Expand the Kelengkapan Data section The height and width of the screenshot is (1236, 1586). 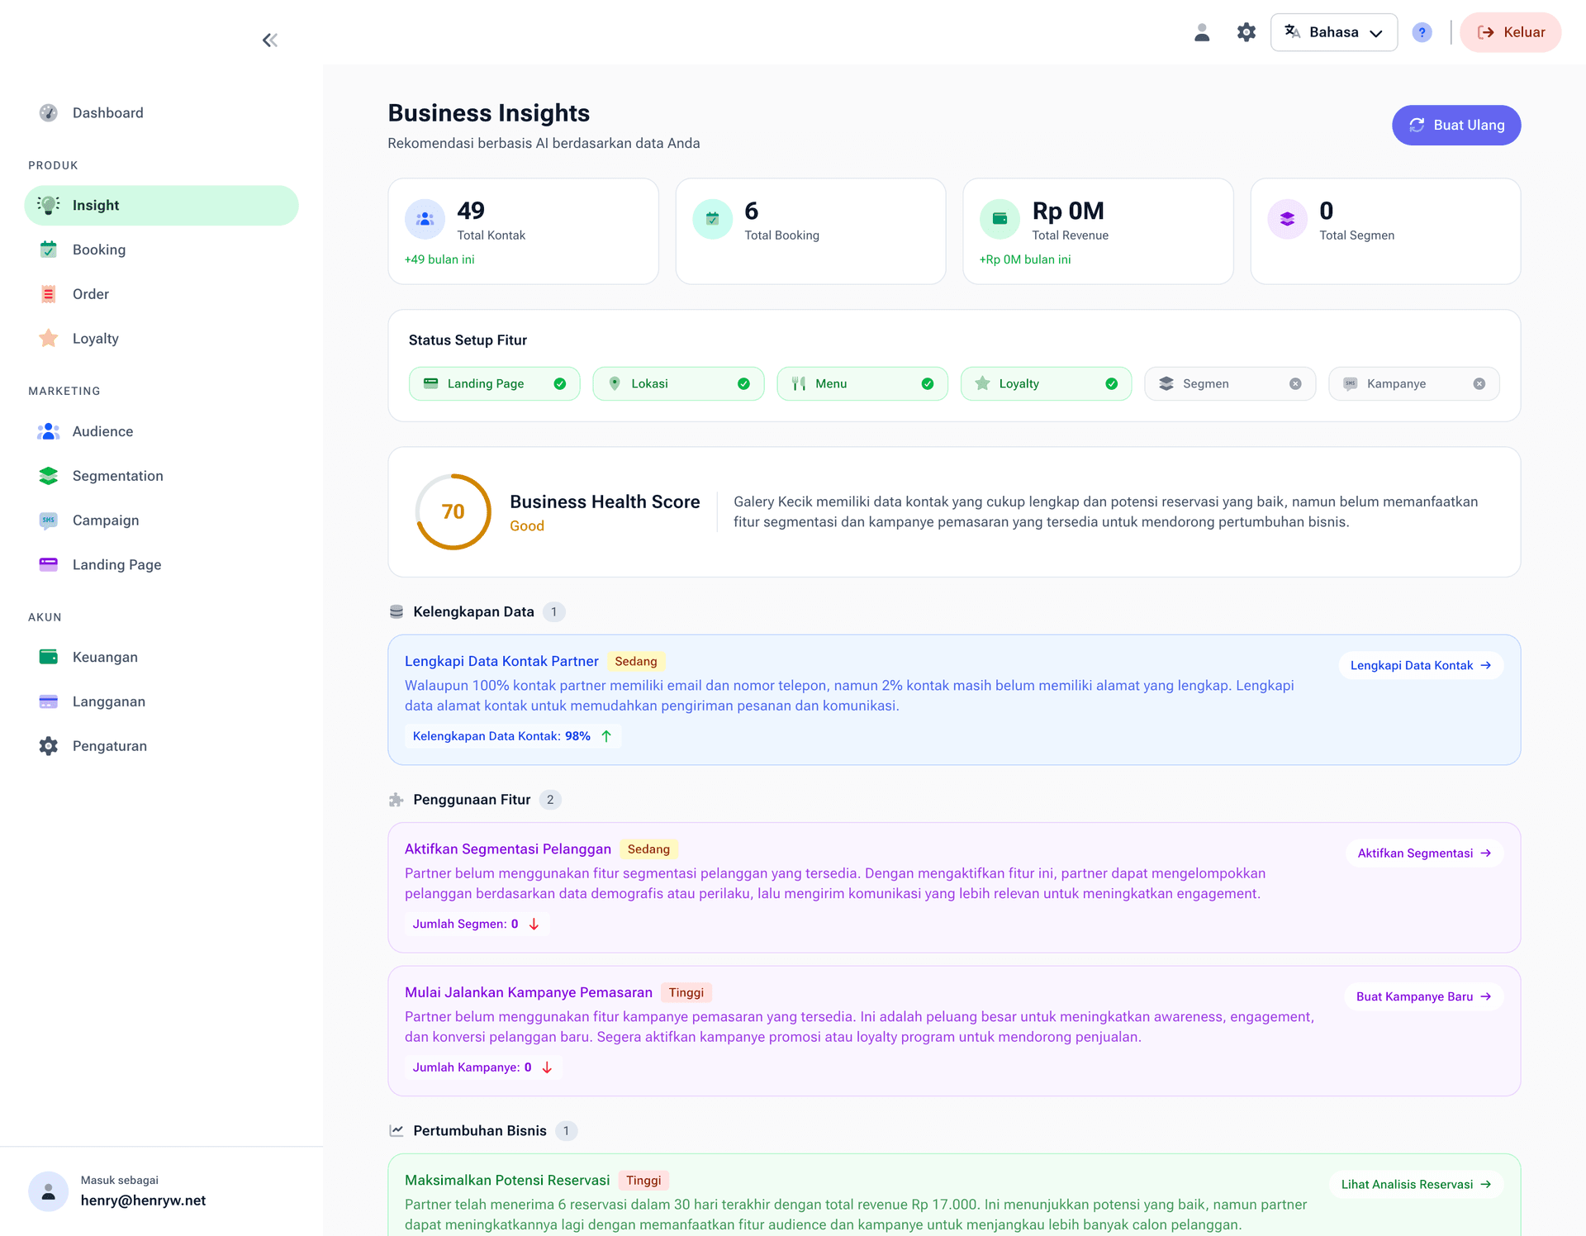tap(473, 611)
